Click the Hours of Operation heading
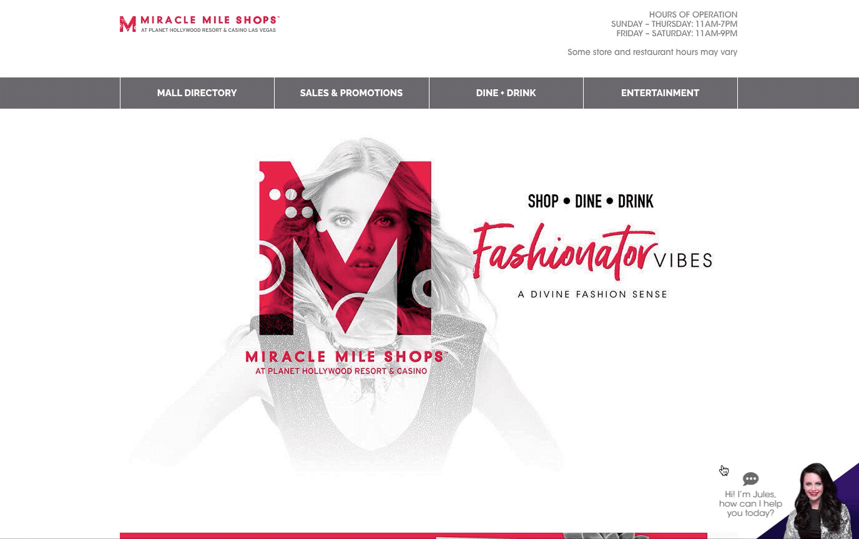 (693, 14)
